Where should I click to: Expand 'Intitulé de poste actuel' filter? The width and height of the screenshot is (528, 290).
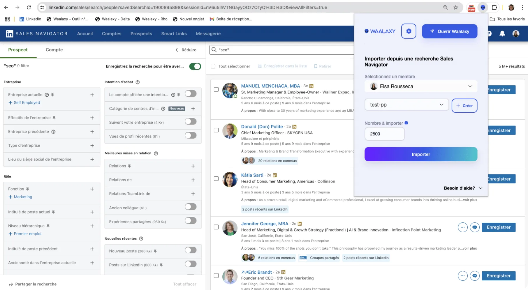(92, 212)
